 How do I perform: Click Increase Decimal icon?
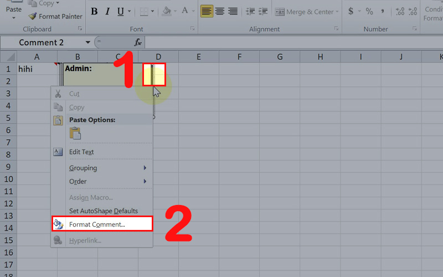[400, 11]
